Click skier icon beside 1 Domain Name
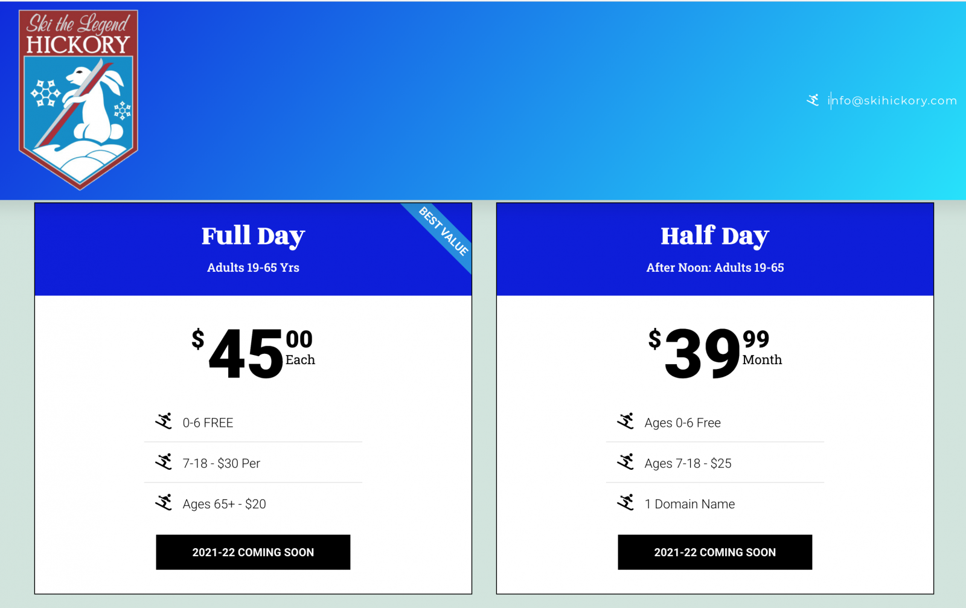 625,502
